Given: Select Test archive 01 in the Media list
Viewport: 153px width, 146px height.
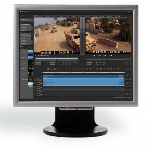Looking at the screenshot, I should 25,24.
